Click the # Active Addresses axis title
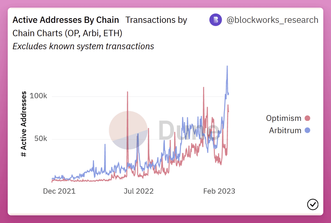Image resolution: width=331 pixels, height=223 pixels. coord(24,124)
